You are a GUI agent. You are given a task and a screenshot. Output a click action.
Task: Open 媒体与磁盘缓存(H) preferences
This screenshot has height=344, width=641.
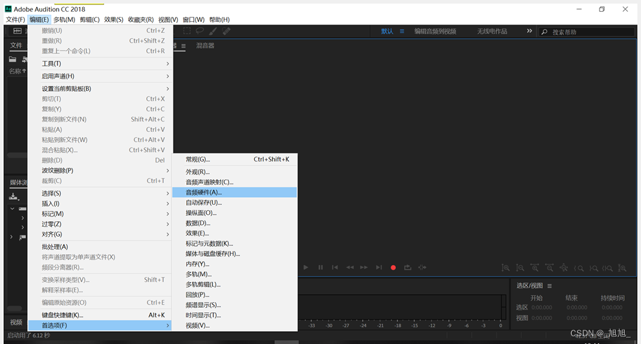(235, 253)
